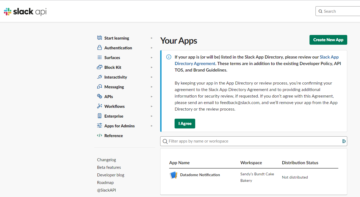Open Workflows in the sidebar
The image size is (360, 197).
click(115, 106)
